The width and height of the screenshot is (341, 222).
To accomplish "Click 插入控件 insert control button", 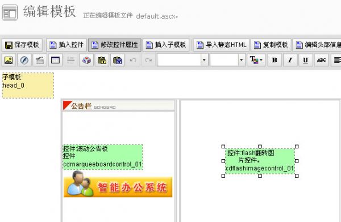I will click(x=66, y=45).
